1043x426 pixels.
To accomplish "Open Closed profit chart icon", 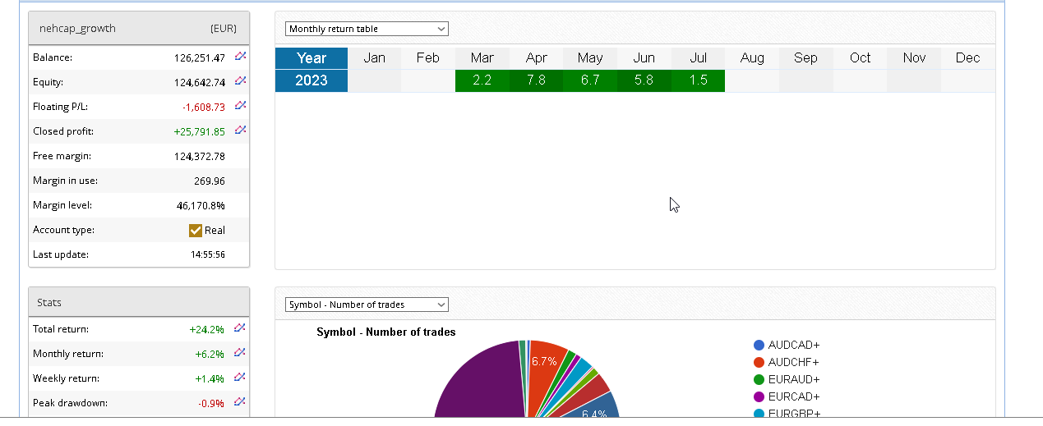I will click(x=240, y=131).
